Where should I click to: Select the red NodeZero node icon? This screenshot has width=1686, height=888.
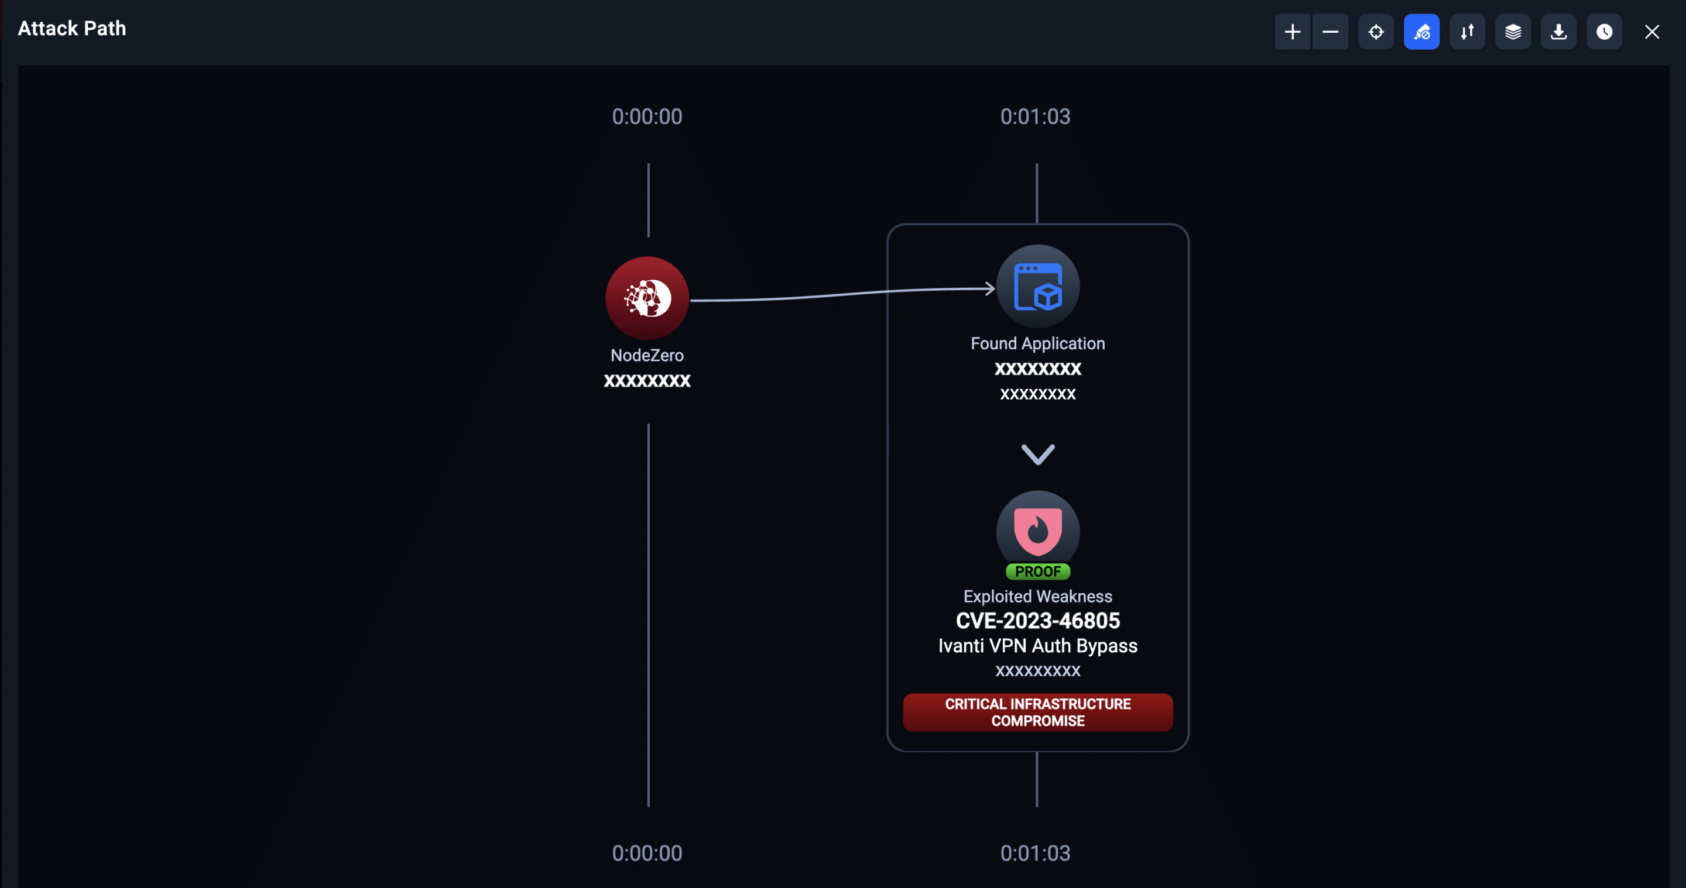(647, 298)
